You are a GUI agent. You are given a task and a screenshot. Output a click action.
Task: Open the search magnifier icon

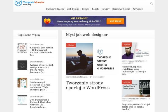click(151, 3)
